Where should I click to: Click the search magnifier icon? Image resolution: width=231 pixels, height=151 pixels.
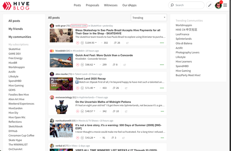click(172, 5)
